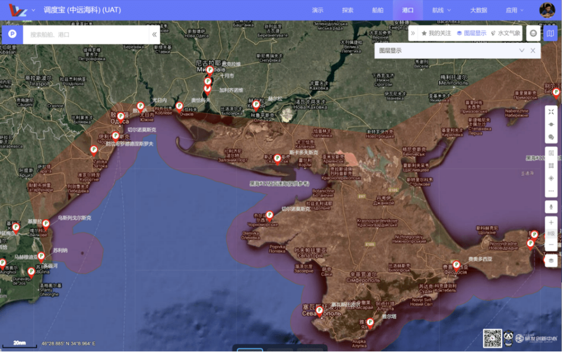Viewport: 562px width, 352px height.
Task: Open more tools via the ellipsis
Action: (x=551, y=191)
